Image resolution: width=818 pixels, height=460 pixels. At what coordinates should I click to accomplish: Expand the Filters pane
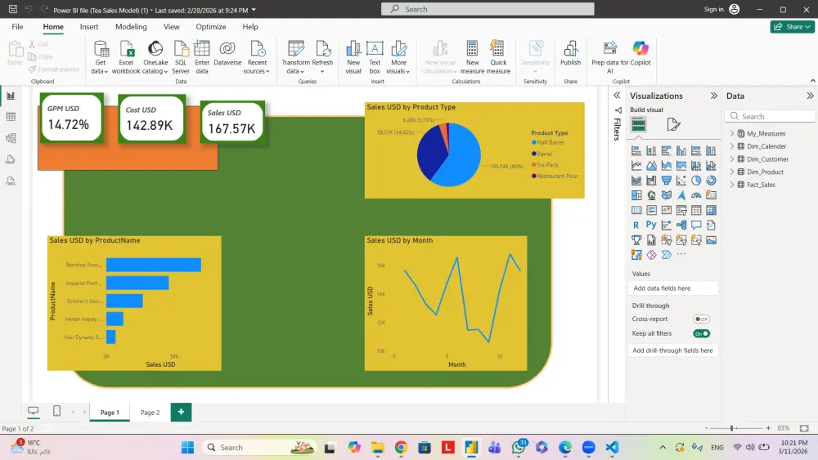point(617,96)
